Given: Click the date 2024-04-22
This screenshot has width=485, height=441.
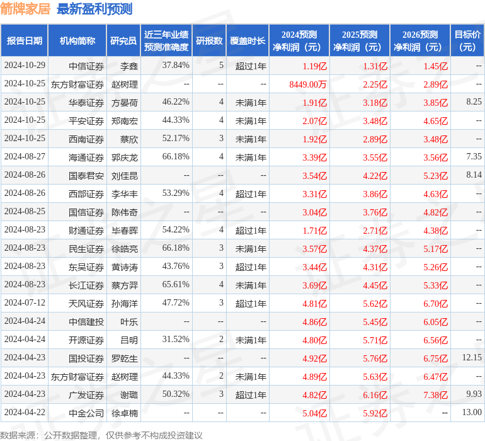Looking at the screenshot, I should [25, 412].
